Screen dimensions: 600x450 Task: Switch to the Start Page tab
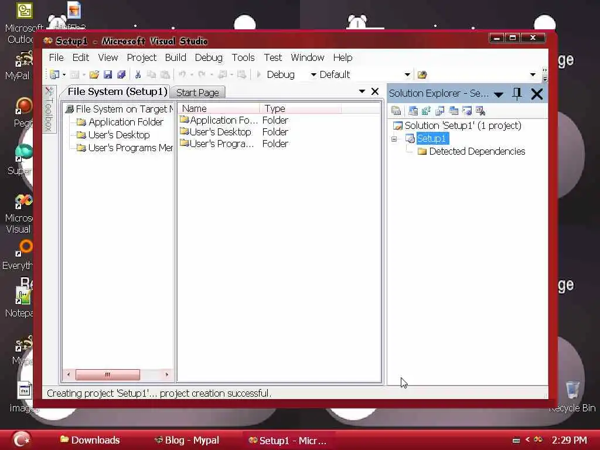(x=197, y=93)
